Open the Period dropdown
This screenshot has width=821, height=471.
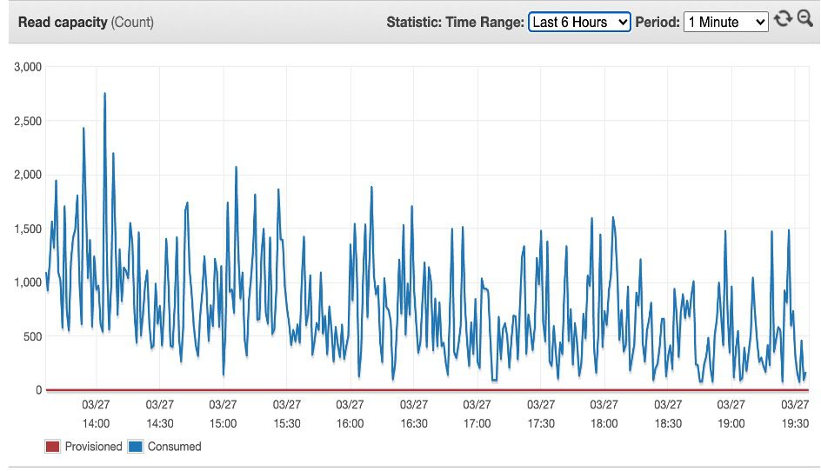click(x=725, y=22)
